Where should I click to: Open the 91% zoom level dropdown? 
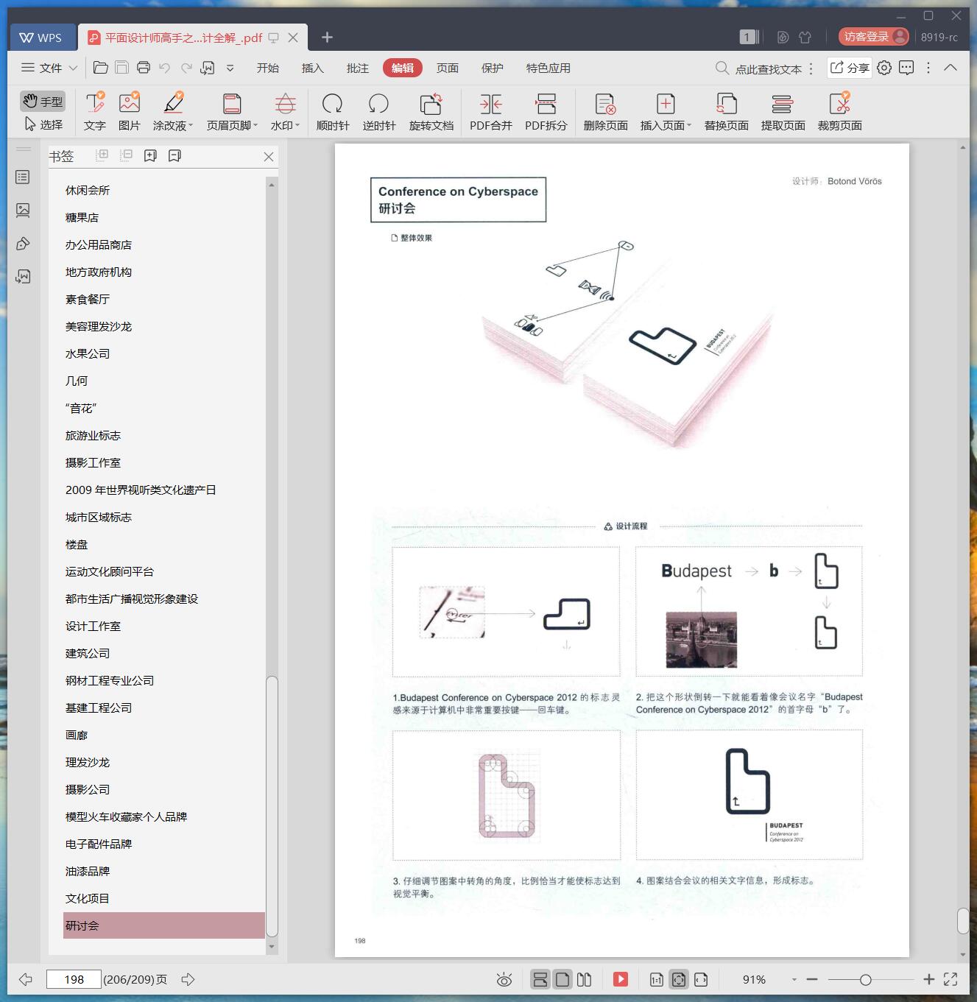click(x=794, y=979)
